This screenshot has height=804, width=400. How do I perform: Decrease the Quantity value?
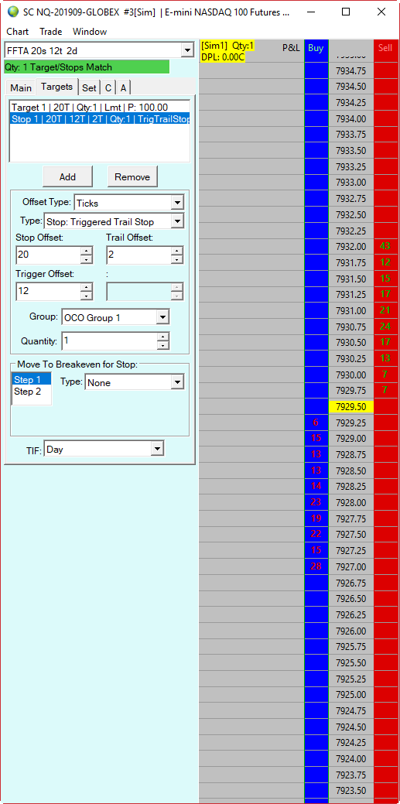[x=163, y=346]
